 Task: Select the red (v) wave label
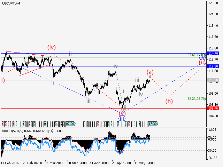[122, 113]
